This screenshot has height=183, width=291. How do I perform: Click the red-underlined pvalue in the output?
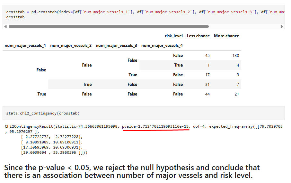pos(155,126)
